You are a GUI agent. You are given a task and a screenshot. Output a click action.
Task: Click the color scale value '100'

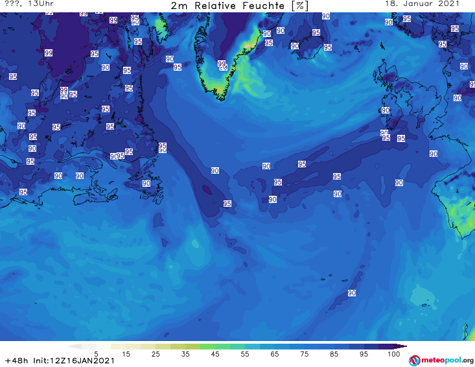pyautogui.click(x=393, y=353)
